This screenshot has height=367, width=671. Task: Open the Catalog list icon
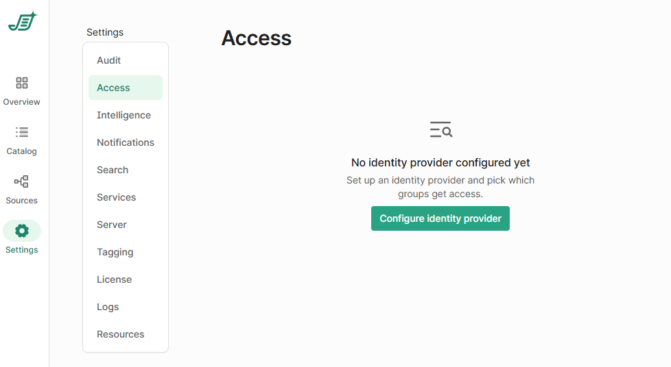[x=22, y=132]
